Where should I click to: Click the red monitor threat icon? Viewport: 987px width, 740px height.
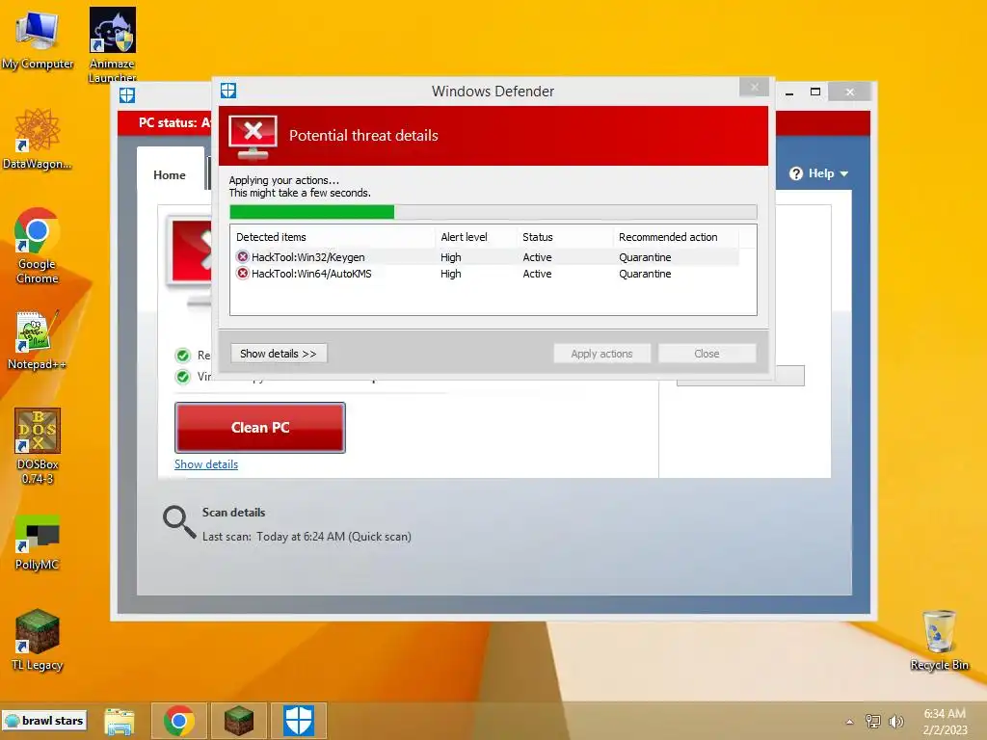(x=253, y=137)
